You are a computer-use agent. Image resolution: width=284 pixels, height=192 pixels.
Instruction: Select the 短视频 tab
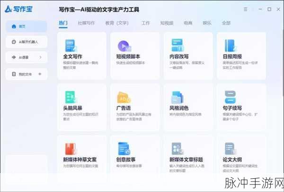[167, 23]
